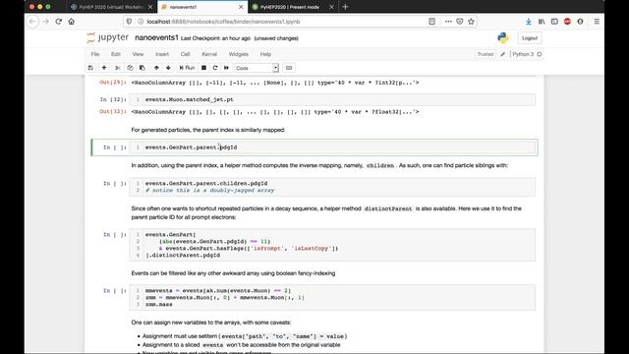Open command palette keyboard icon
The image size is (629, 354).
click(x=289, y=68)
